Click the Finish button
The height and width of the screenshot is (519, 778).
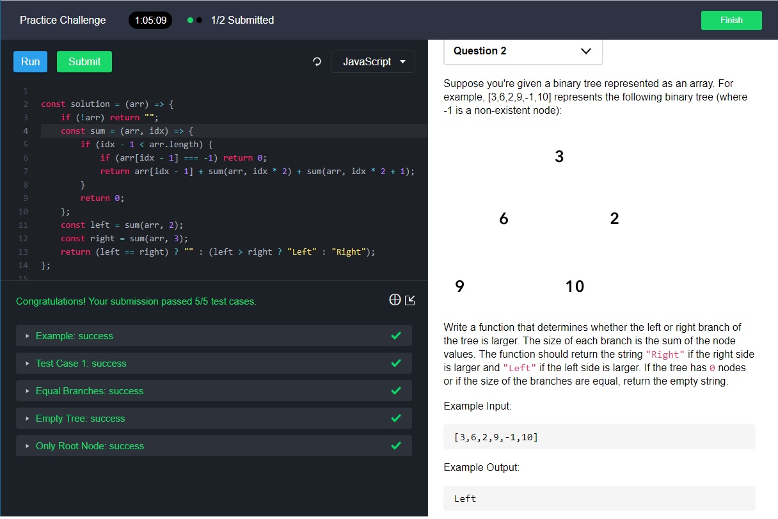click(x=731, y=20)
